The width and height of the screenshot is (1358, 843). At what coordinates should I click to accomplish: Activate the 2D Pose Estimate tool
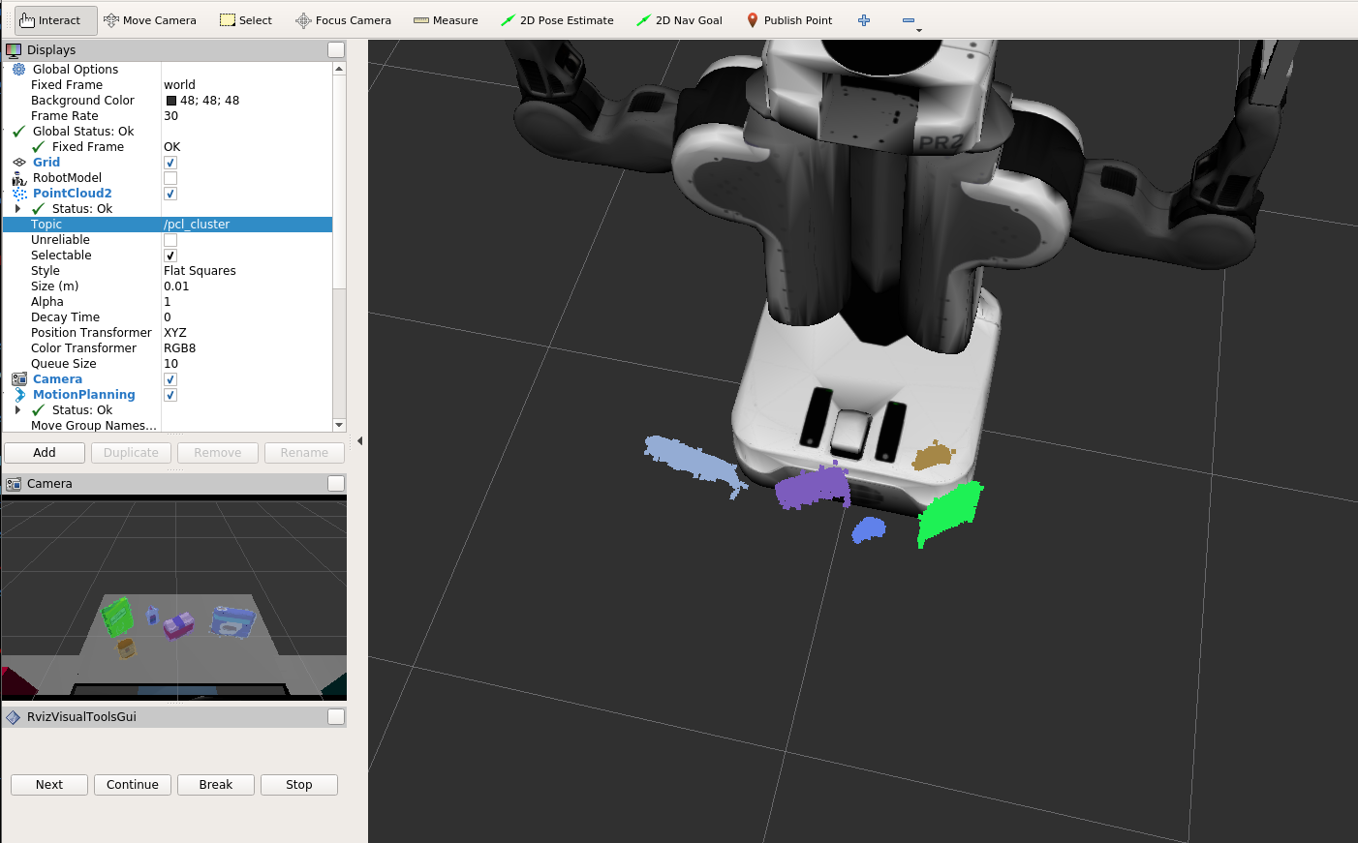pos(557,20)
